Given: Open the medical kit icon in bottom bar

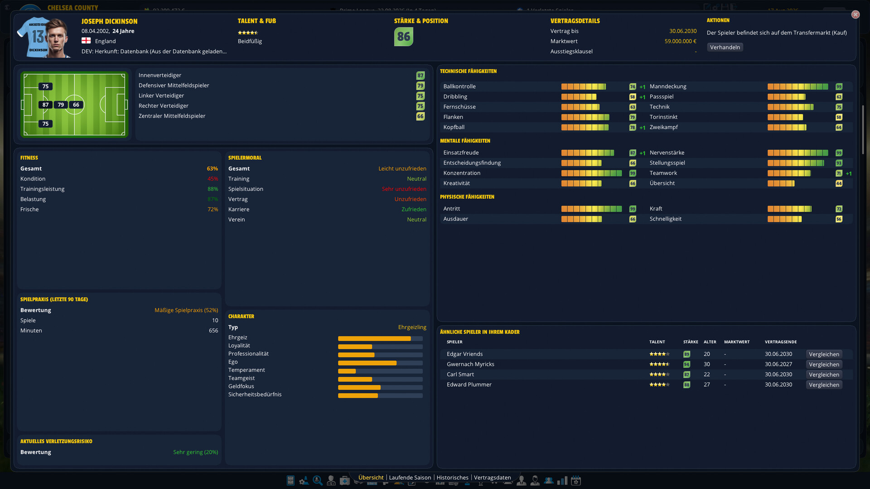Looking at the screenshot, I should 345,480.
